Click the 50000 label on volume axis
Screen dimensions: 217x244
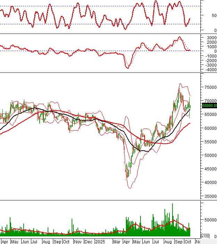point(209,220)
